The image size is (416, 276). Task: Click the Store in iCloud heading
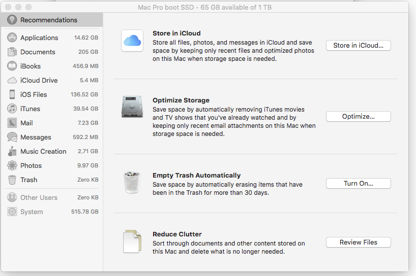pyautogui.click(x=176, y=33)
